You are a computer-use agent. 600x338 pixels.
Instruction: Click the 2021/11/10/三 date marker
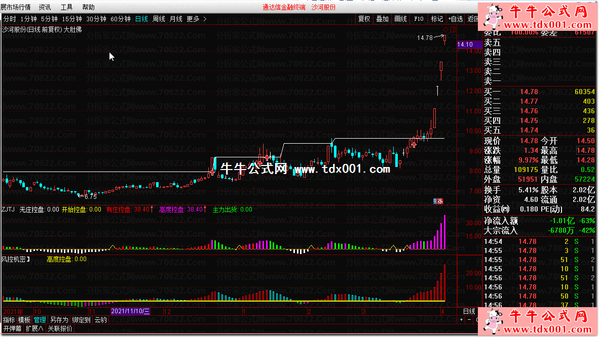(x=130, y=311)
